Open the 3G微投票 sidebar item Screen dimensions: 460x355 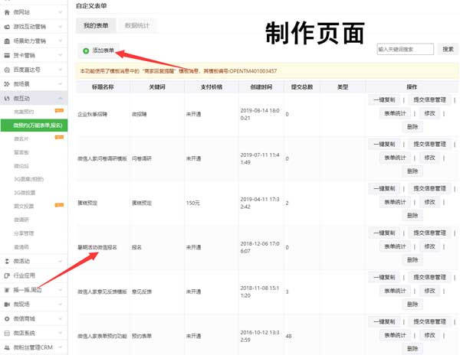coord(25,193)
